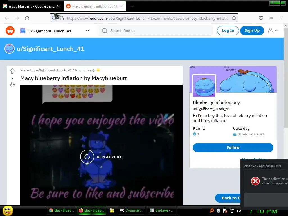Click the Sign Up button
Screen dimensions: 288x216
(x=252, y=30)
